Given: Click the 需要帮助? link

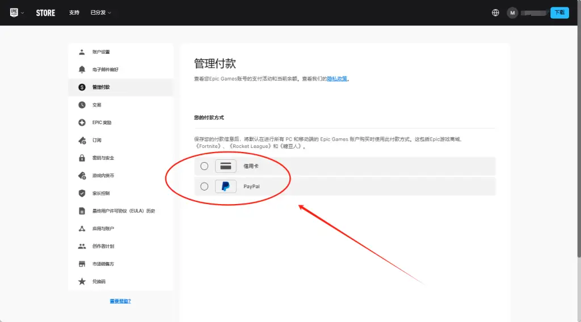Looking at the screenshot, I should (x=120, y=301).
